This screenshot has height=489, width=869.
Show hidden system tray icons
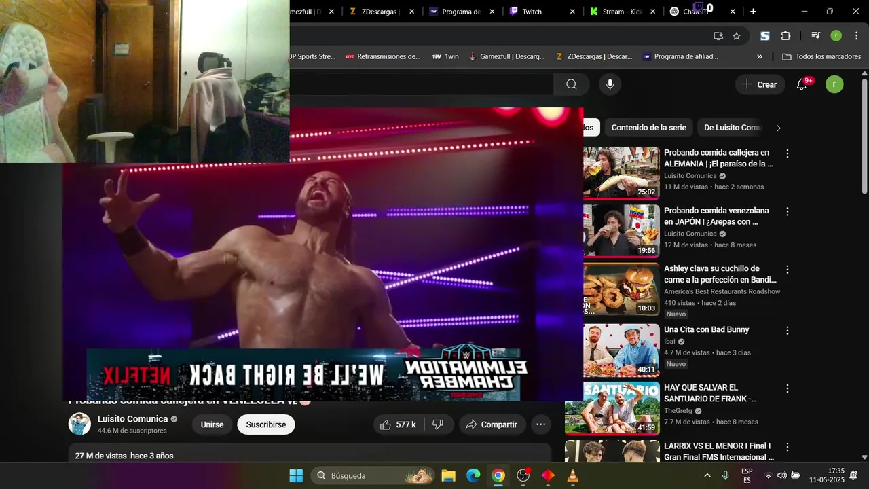pyautogui.click(x=707, y=475)
